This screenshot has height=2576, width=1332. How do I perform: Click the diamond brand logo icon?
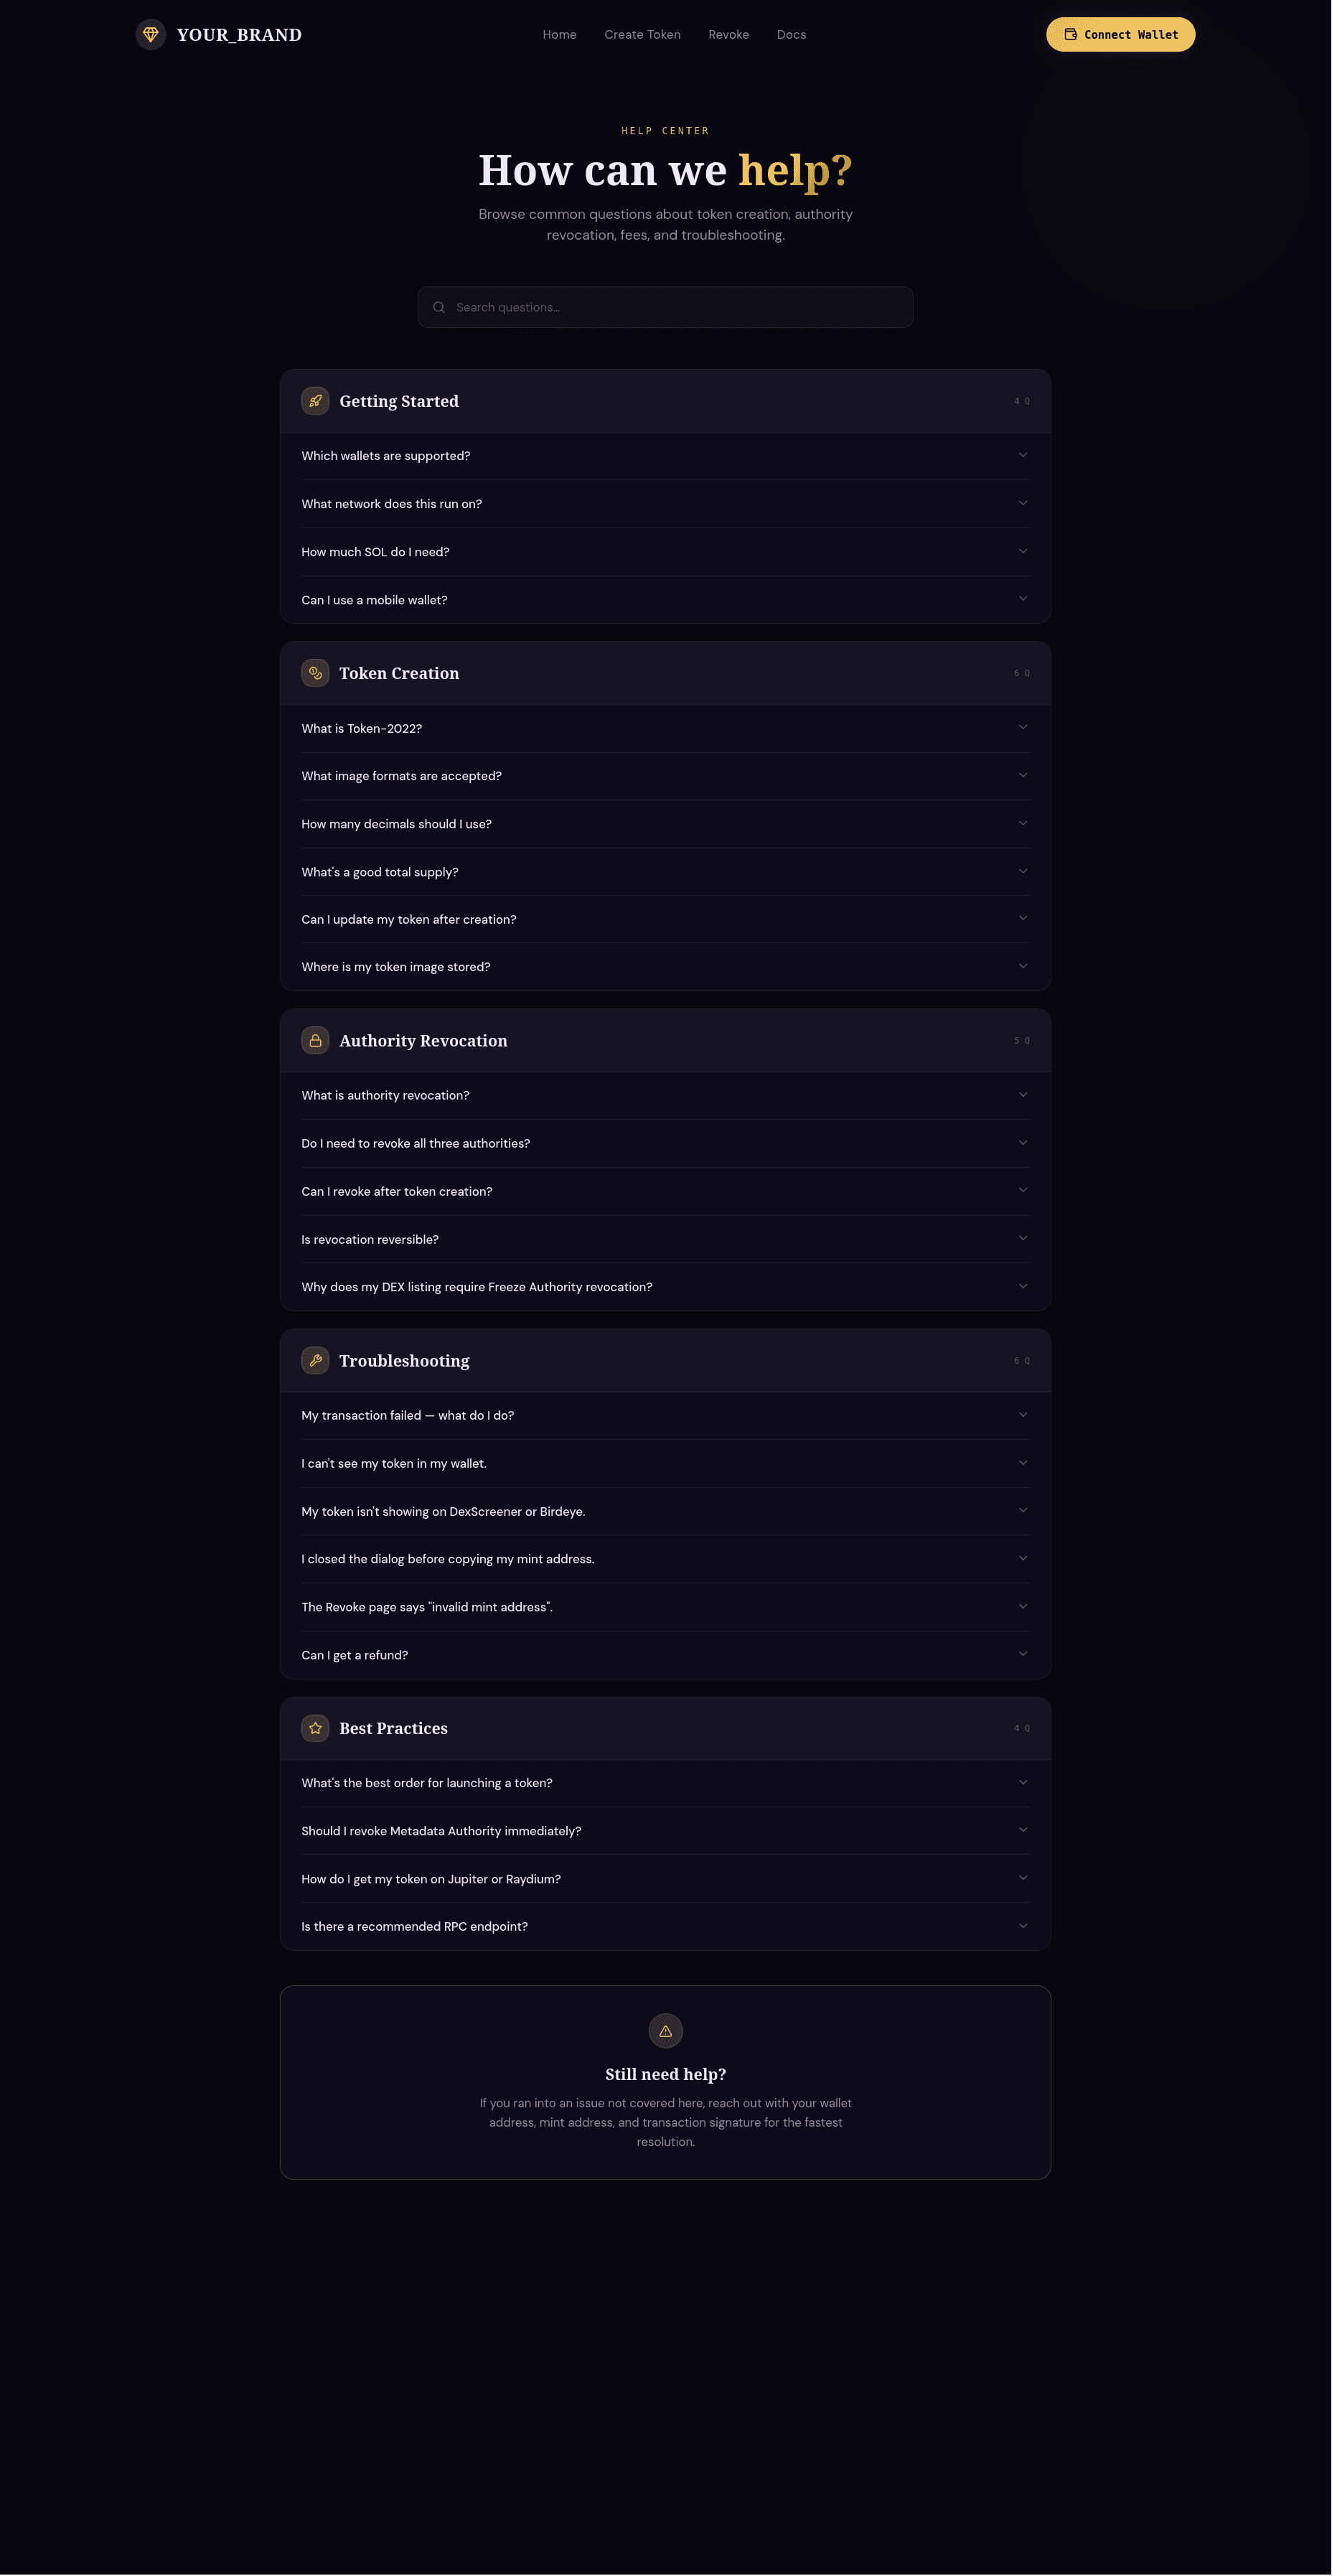tap(151, 35)
